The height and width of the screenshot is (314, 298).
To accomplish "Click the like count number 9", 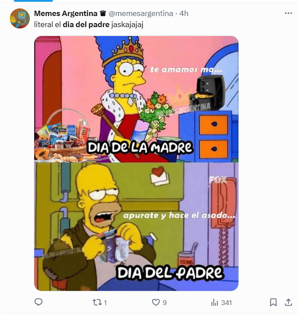I will pos(165,302).
